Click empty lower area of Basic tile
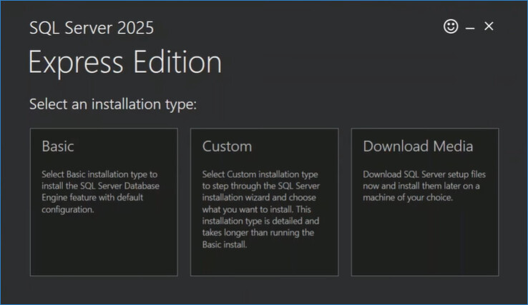 [x=104, y=246]
